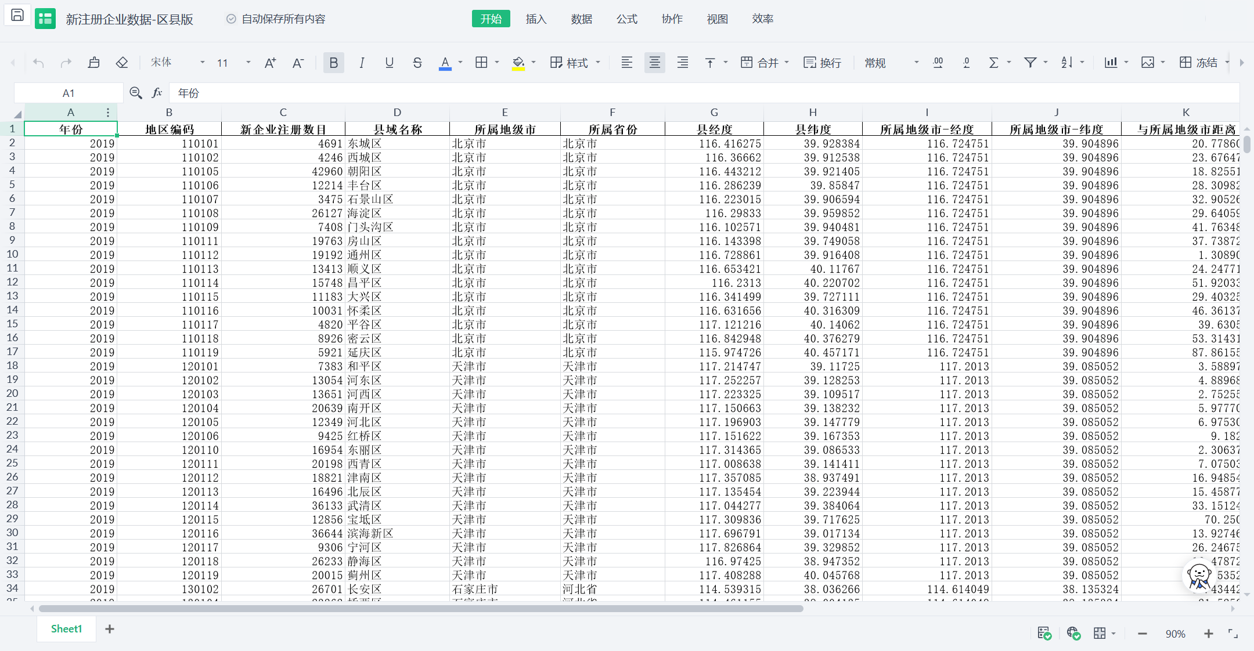
Task: Expand the font size dropdown
Action: coord(248,63)
